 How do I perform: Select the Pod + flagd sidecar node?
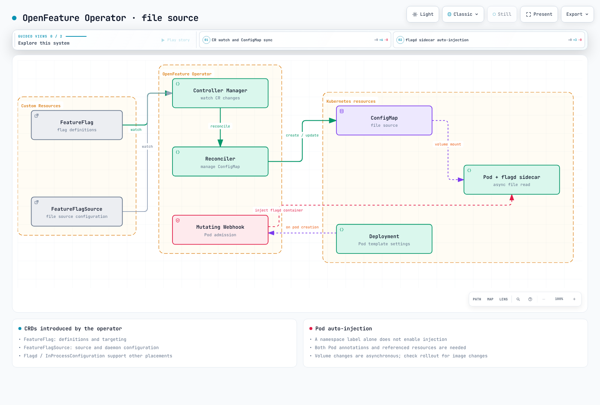coord(512,180)
